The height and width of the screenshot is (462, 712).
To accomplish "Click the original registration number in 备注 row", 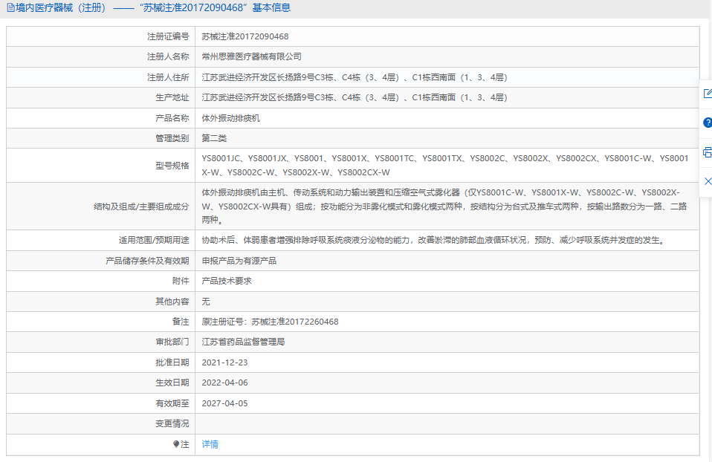I will click(271, 322).
